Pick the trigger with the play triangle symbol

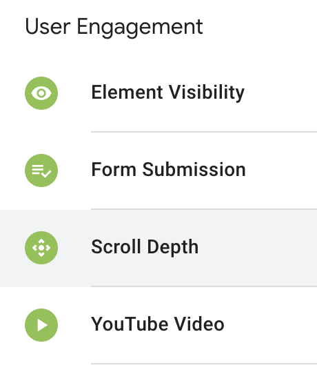[x=158, y=325]
